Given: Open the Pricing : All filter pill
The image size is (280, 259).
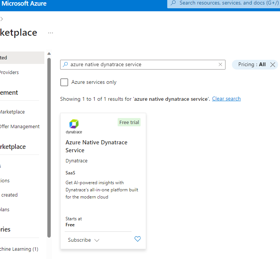Looking at the screenshot, I should (x=251, y=65).
